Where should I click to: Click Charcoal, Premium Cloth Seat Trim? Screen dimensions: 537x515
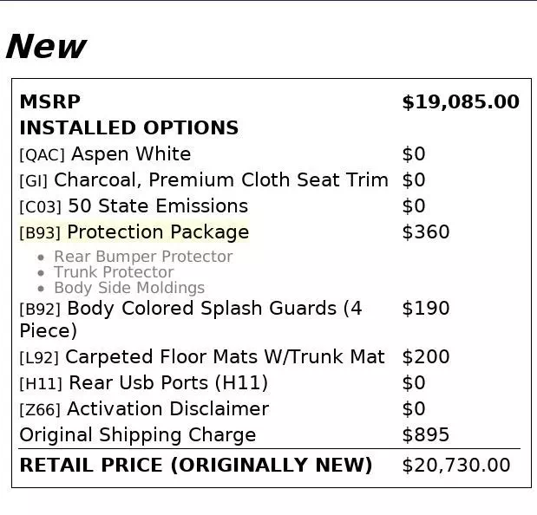coord(204,180)
